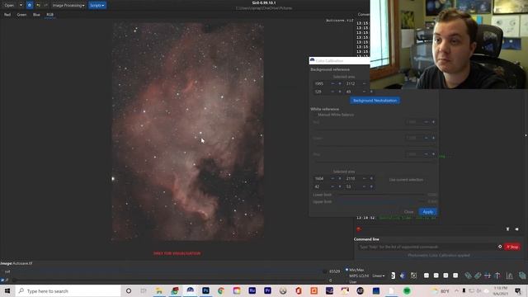This screenshot has height=297, width=528.
Task: Open the Image Processing dropdown menu
Action: 68,6
